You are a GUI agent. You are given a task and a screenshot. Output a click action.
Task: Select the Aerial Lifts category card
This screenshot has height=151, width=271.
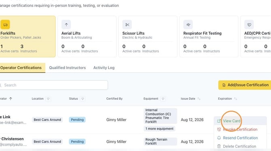click(x=87, y=37)
